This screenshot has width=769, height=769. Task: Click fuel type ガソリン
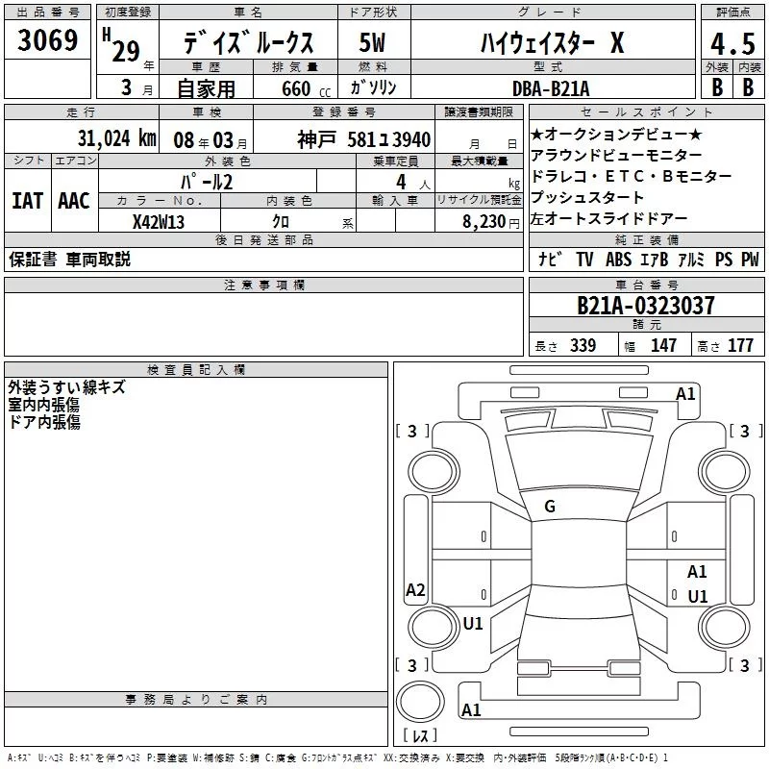pyautogui.click(x=374, y=87)
